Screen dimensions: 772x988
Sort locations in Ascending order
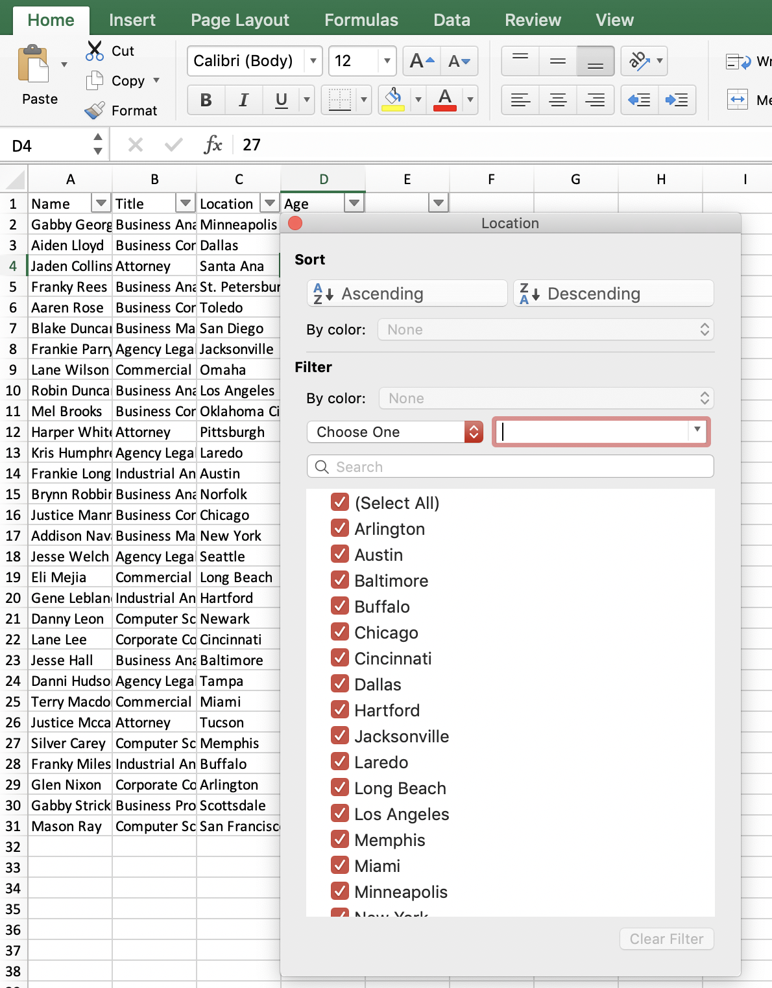406,293
